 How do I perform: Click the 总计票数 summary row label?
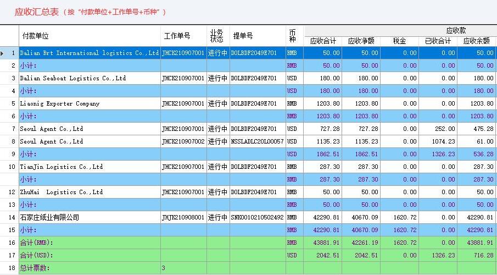tap(35, 268)
